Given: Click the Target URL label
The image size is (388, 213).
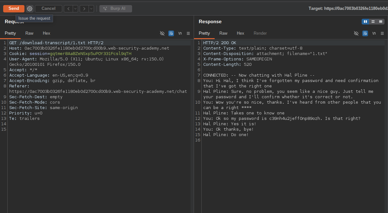Looking at the screenshot, I should [x=348, y=9].
